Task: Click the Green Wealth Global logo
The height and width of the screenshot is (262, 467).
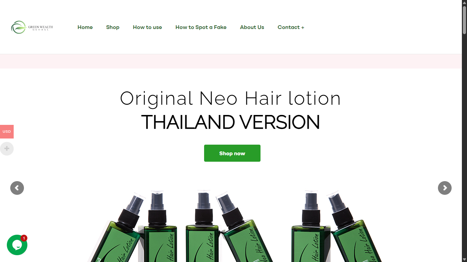Action: pyautogui.click(x=32, y=27)
